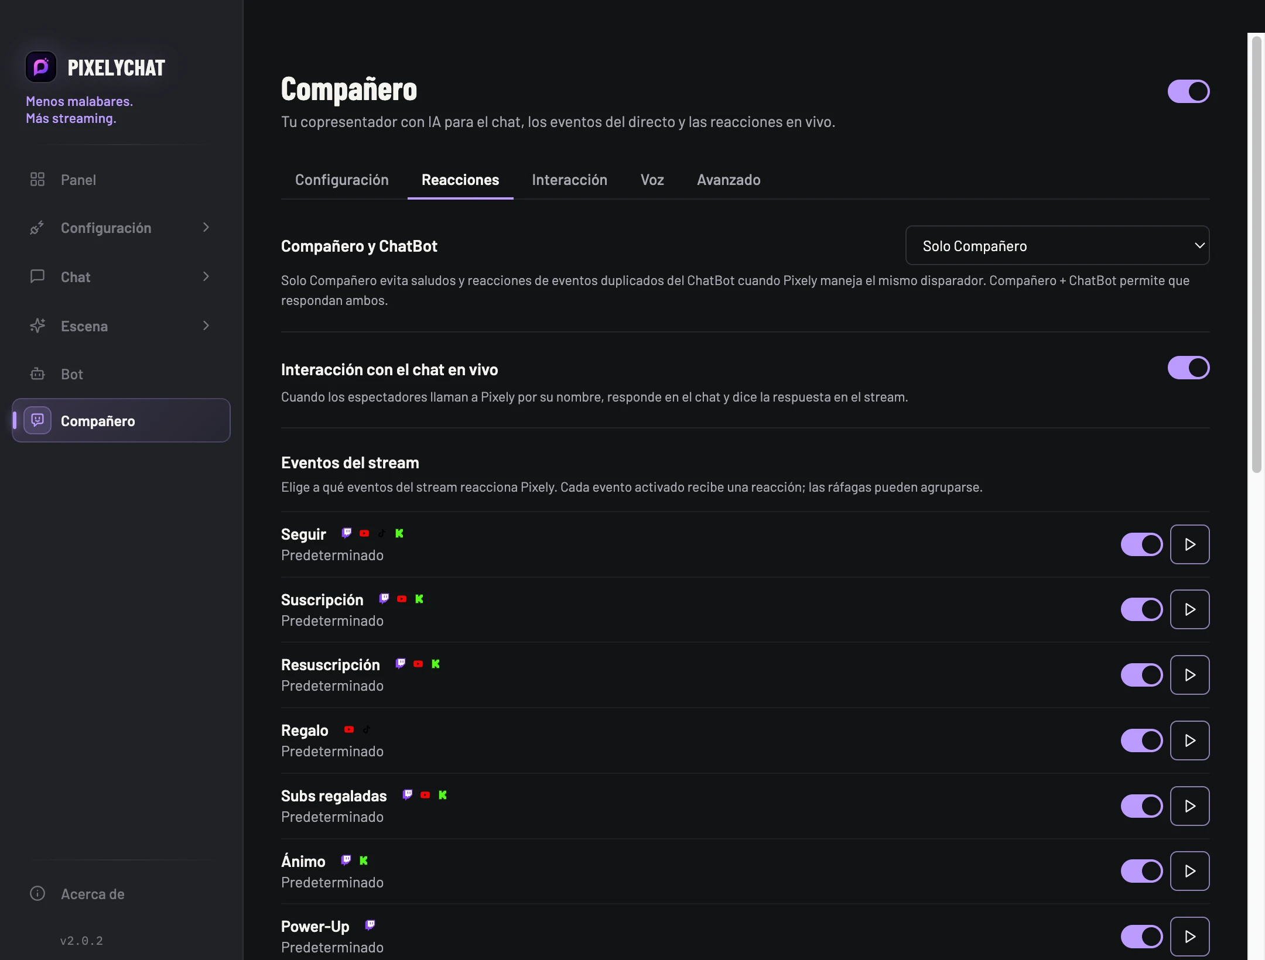Click the Kick icon next to Suscripción

(x=419, y=599)
